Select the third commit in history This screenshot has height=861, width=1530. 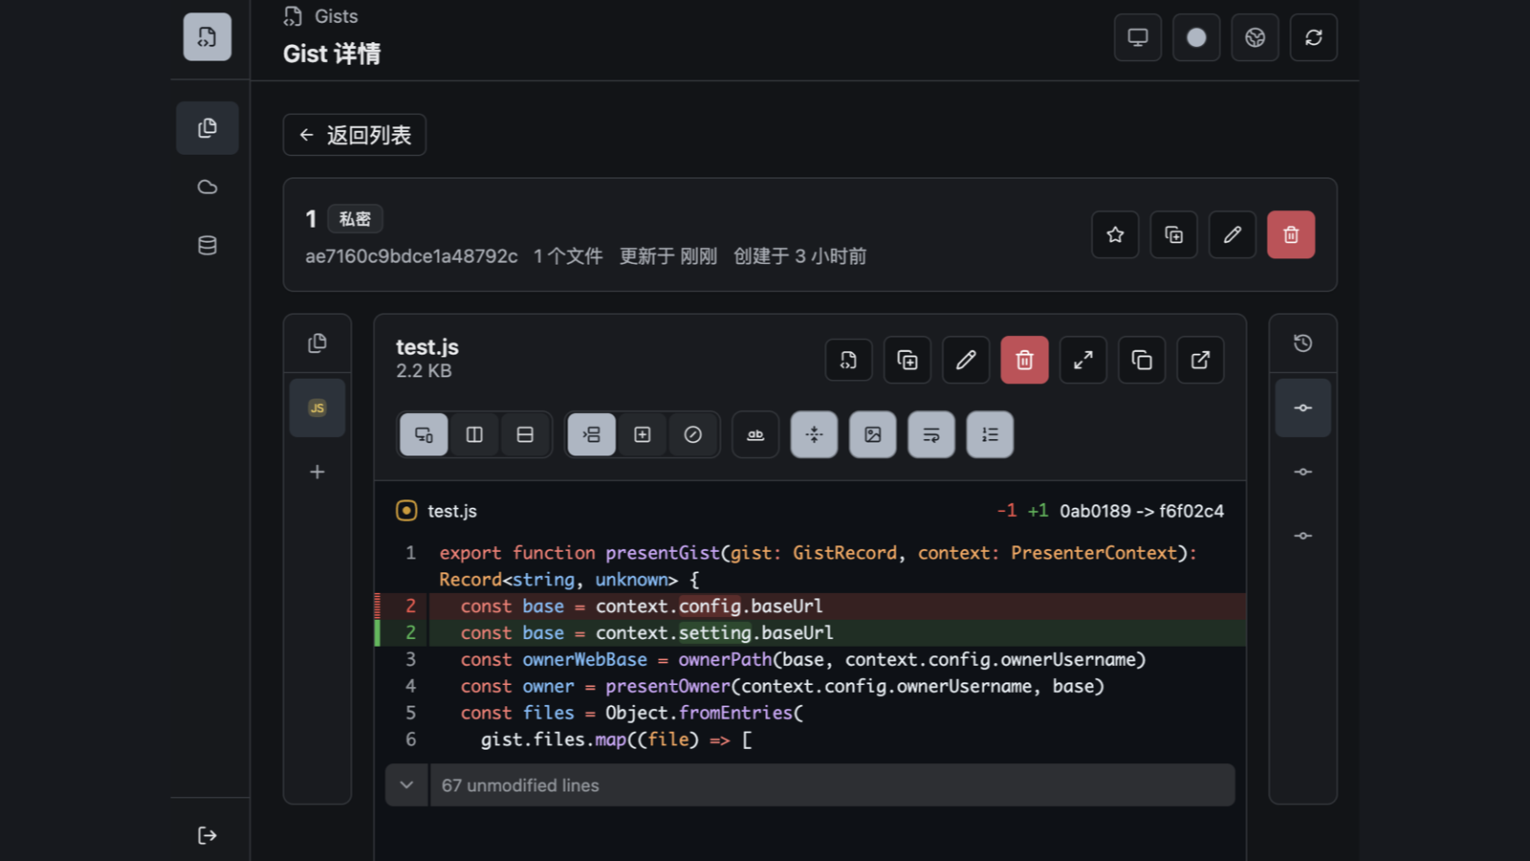[1303, 536]
